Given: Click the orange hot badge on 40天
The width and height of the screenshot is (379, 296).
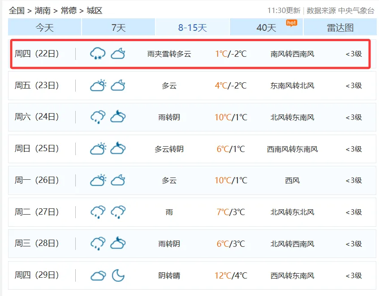Looking at the screenshot, I should tap(291, 23).
